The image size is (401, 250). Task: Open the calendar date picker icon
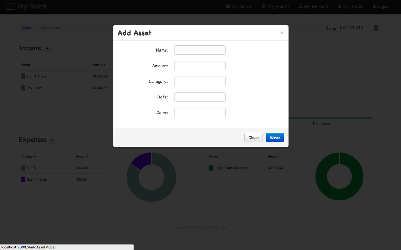coord(376,27)
